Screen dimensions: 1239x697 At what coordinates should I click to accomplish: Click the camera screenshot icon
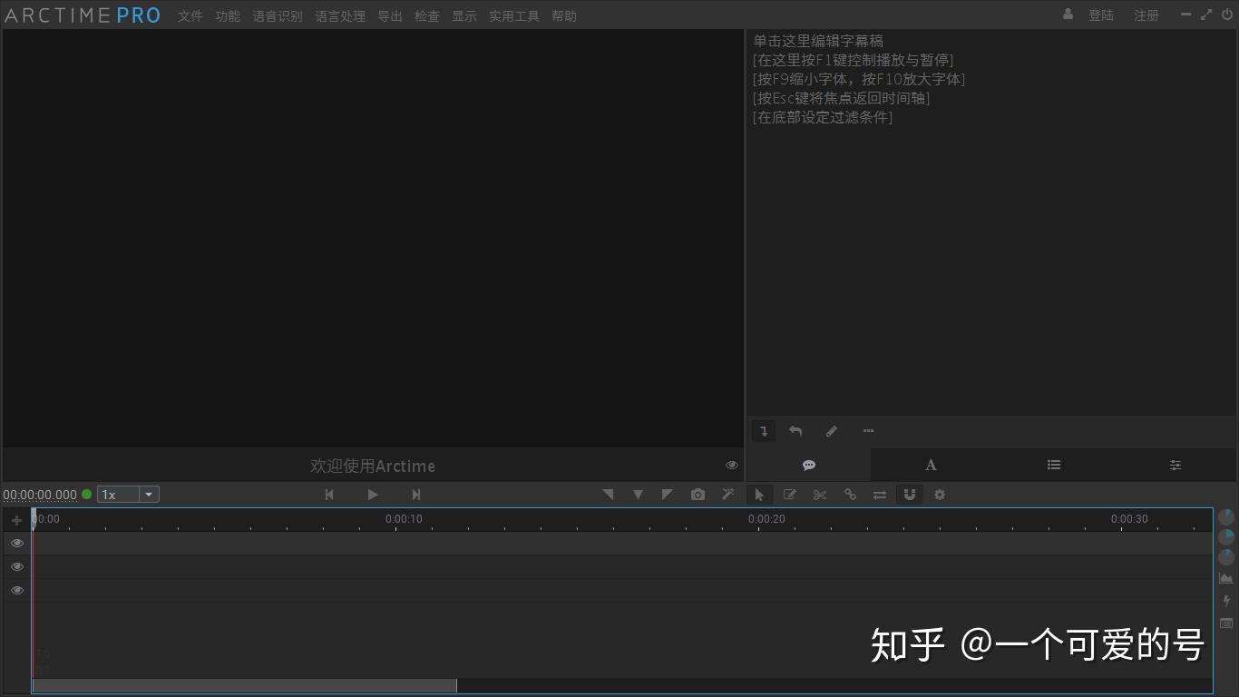click(698, 495)
